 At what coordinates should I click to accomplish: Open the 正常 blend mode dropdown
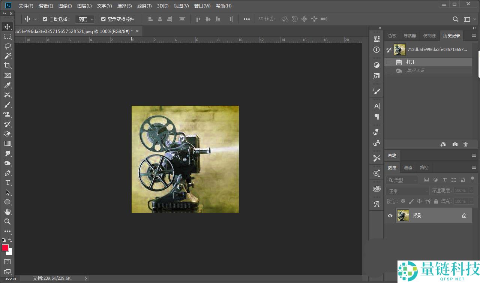pos(408,191)
